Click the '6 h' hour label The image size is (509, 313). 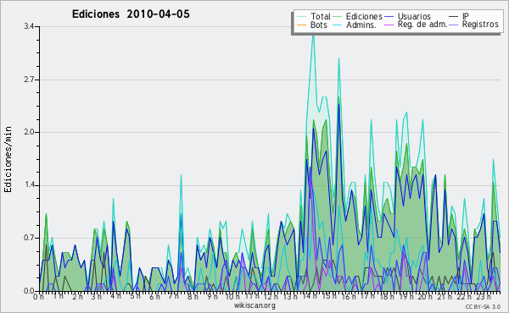pos(154,297)
